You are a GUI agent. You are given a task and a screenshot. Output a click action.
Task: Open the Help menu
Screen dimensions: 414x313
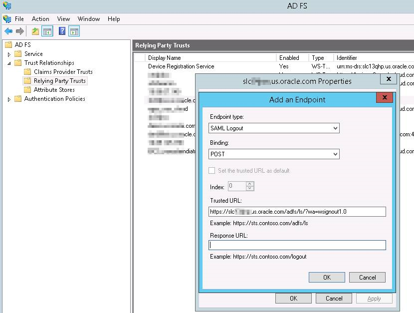click(114, 19)
